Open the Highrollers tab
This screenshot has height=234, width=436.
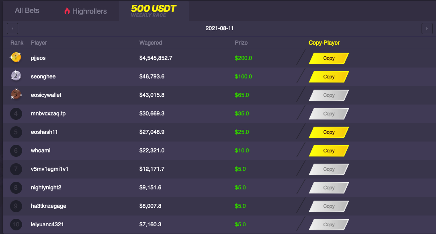(86, 11)
